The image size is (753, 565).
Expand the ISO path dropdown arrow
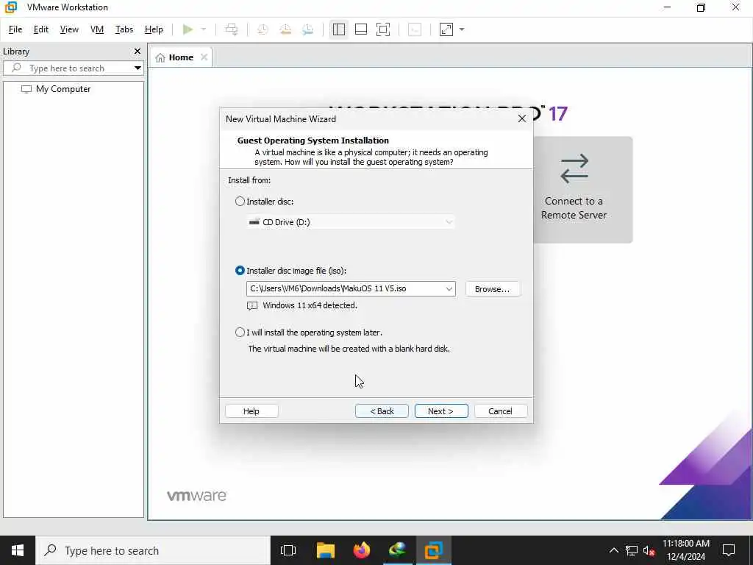(x=449, y=288)
